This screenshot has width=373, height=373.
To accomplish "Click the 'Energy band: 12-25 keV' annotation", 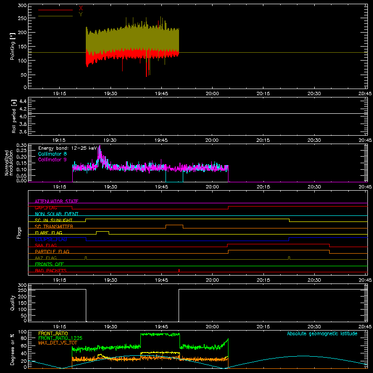I will point(68,148).
